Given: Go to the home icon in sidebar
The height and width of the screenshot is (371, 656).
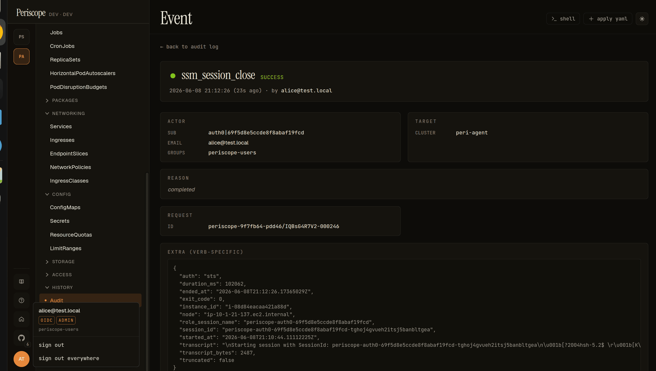Looking at the screenshot, I should [22, 319].
